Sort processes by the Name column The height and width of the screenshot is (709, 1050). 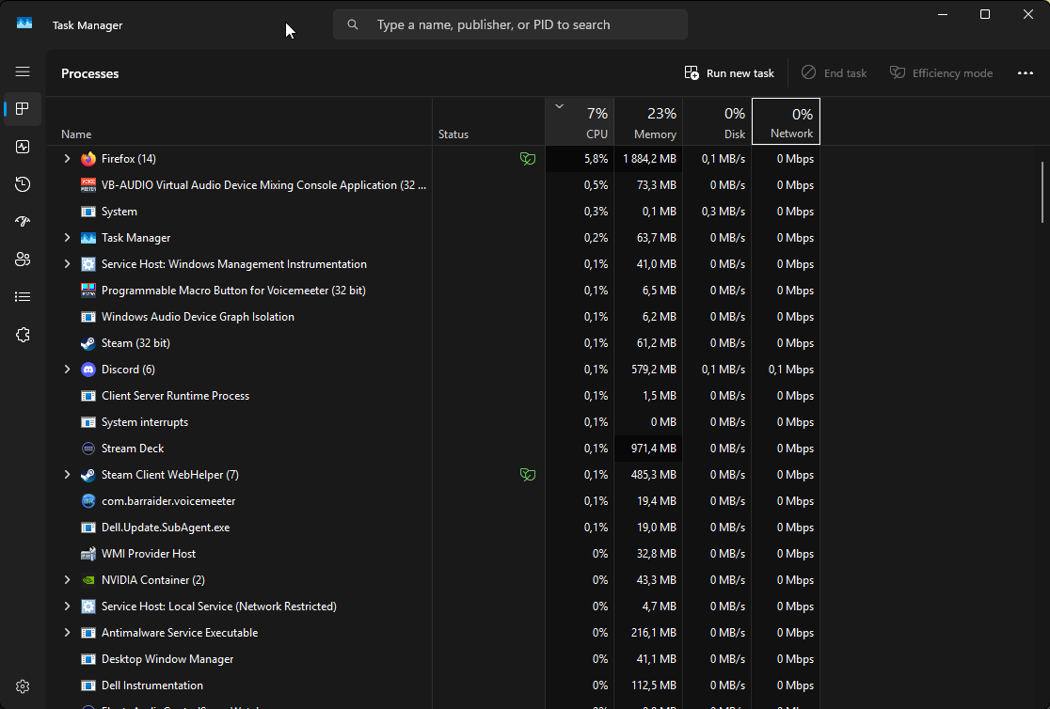pyautogui.click(x=239, y=122)
